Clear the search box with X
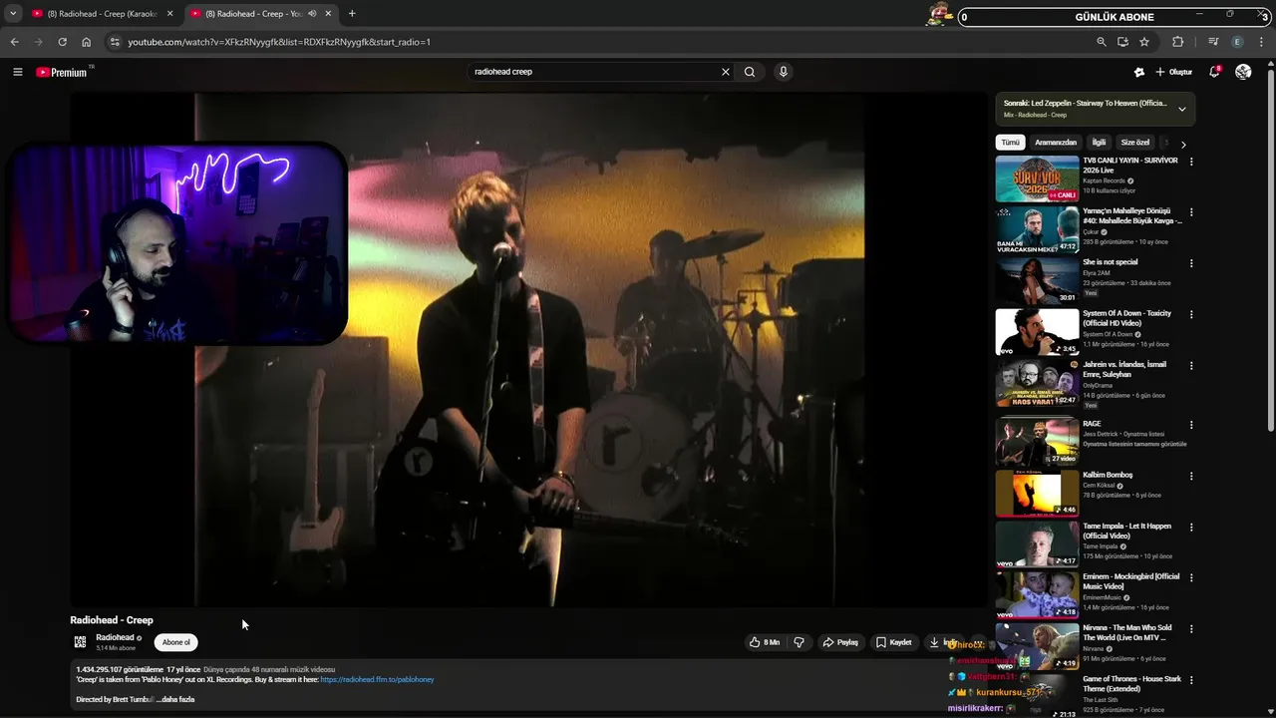This screenshot has height=718, width=1276. point(726,72)
